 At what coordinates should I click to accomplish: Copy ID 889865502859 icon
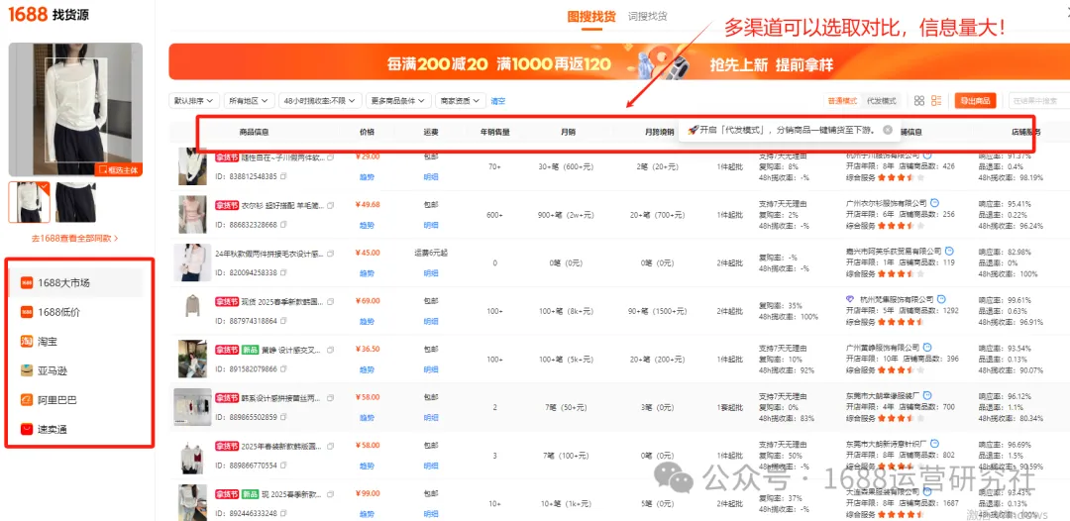coord(283,417)
